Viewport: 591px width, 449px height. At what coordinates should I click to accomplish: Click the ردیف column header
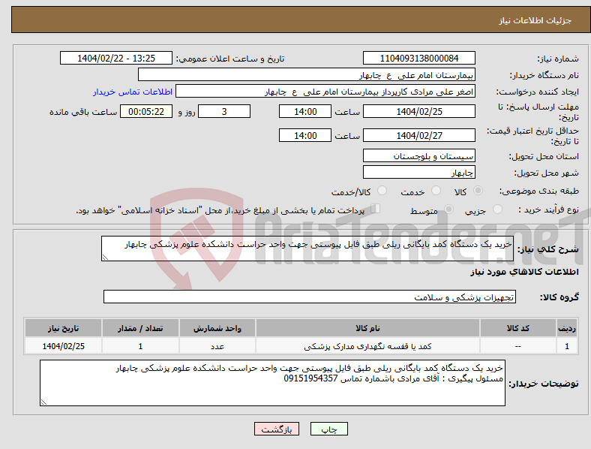(567, 328)
